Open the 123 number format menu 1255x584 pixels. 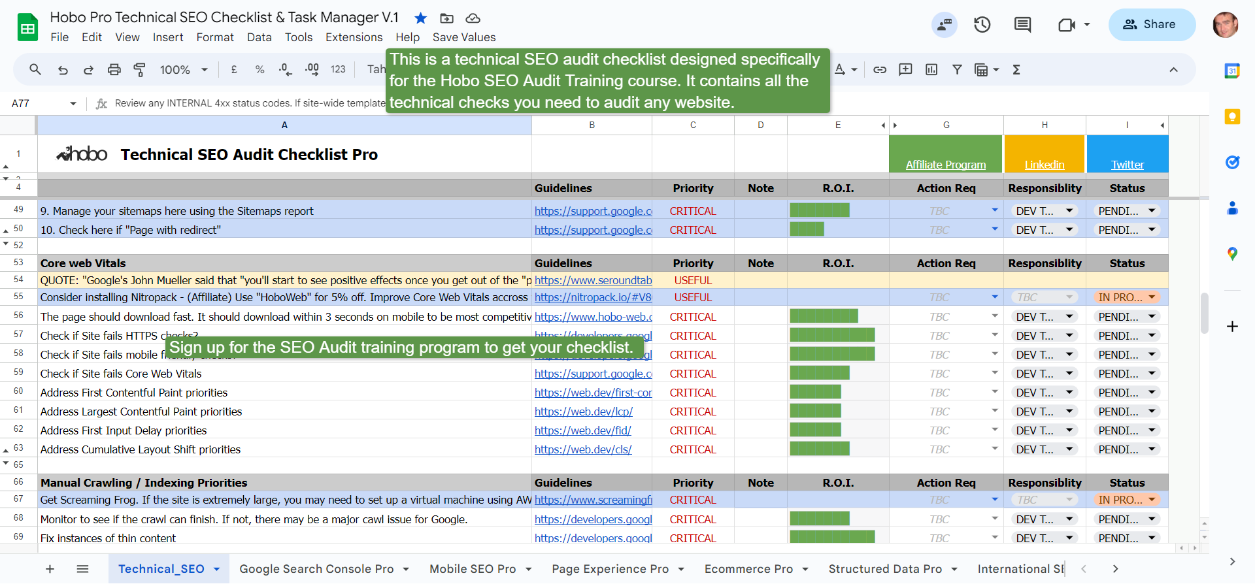click(x=338, y=69)
